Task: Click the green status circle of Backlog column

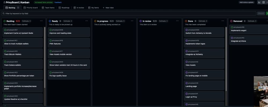Action: 5,21
